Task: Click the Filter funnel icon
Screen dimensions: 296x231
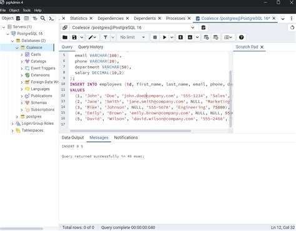Action: tap(106, 37)
